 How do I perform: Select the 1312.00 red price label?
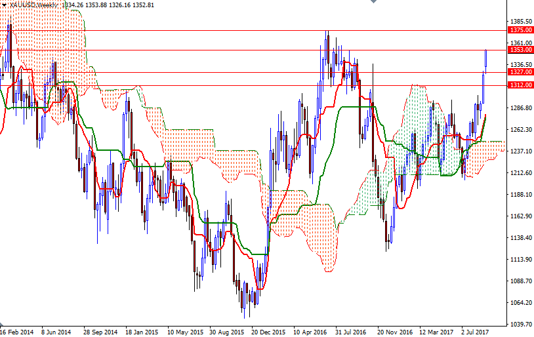(x=520, y=85)
